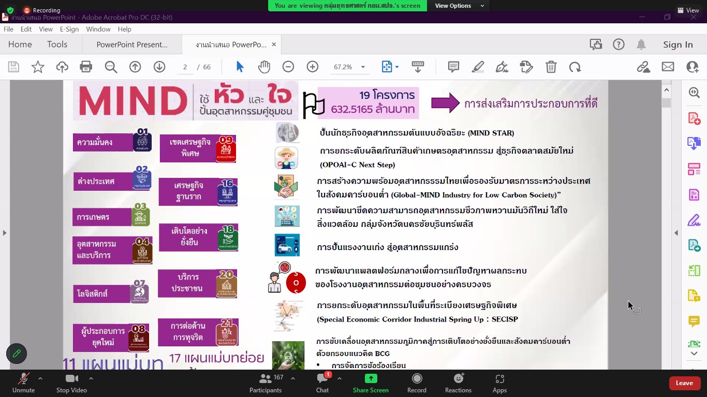Unmute the Zoom microphone
Screen dimensions: 707x397
coord(23,383)
